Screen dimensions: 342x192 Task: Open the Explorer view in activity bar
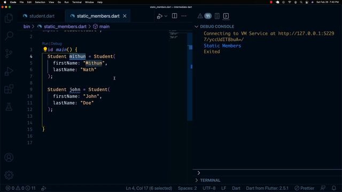point(9,18)
